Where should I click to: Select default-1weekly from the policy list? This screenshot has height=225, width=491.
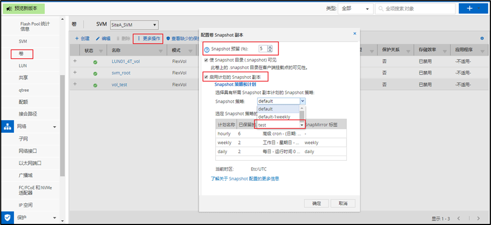click(x=274, y=117)
